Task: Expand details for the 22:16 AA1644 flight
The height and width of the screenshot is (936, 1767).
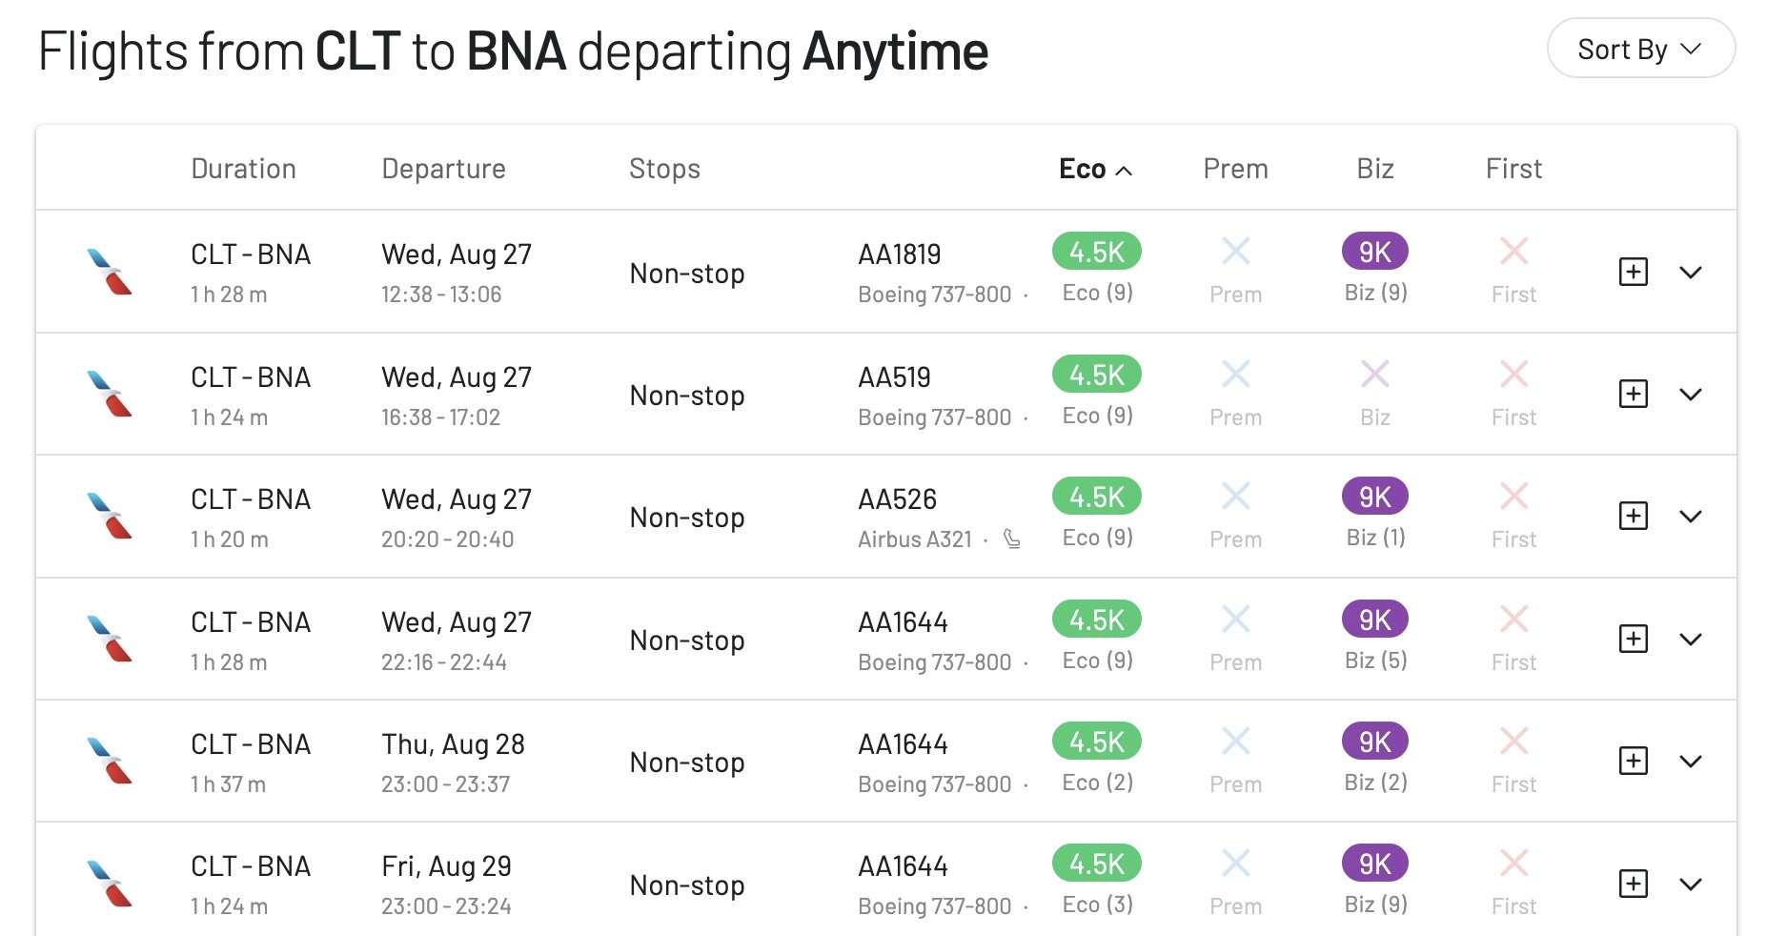Action: [x=1691, y=640]
